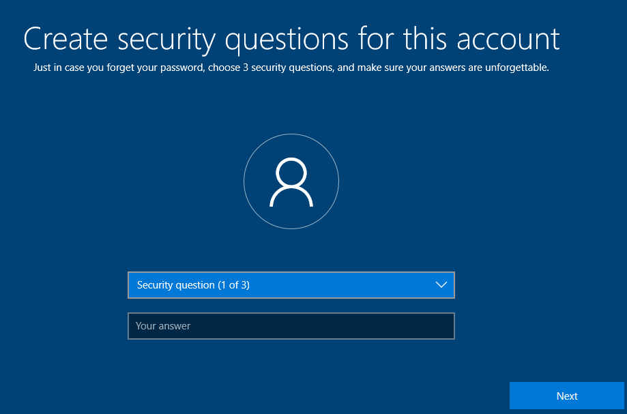Click inside the 'Your answer' text field
627x414 pixels.
click(x=291, y=326)
